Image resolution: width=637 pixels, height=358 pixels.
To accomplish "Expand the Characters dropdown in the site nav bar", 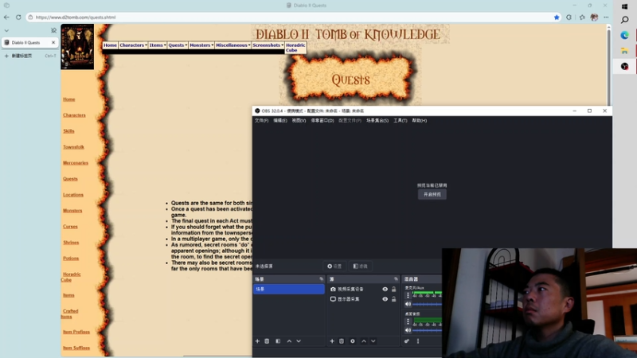I will pos(133,45).
